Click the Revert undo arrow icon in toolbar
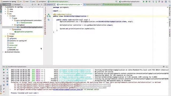Viewport: 171px width, 96px height. tap(162, 2)
